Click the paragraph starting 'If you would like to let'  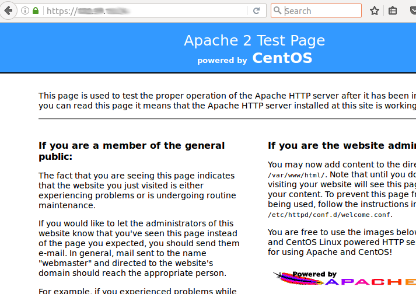[x=139, y=248]
